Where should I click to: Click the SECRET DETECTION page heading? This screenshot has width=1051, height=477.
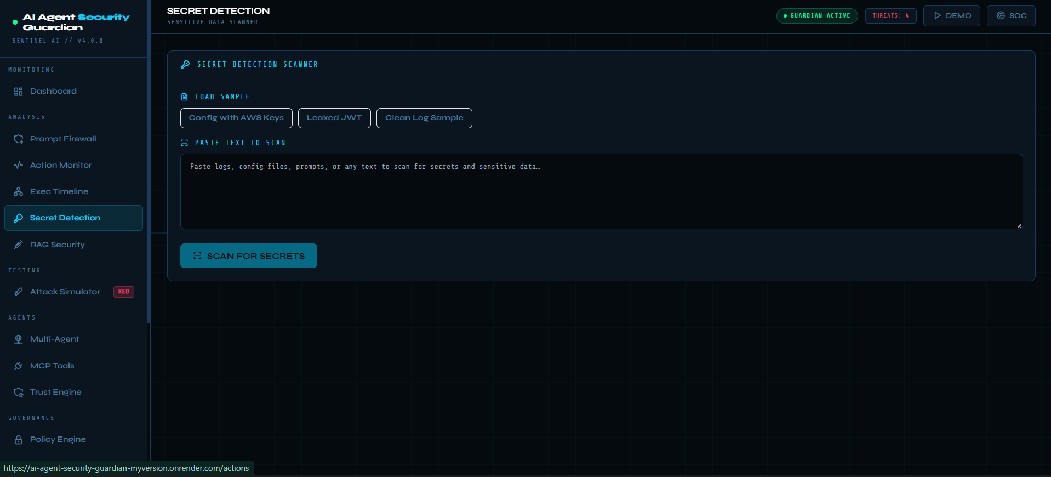coord(218,11)
